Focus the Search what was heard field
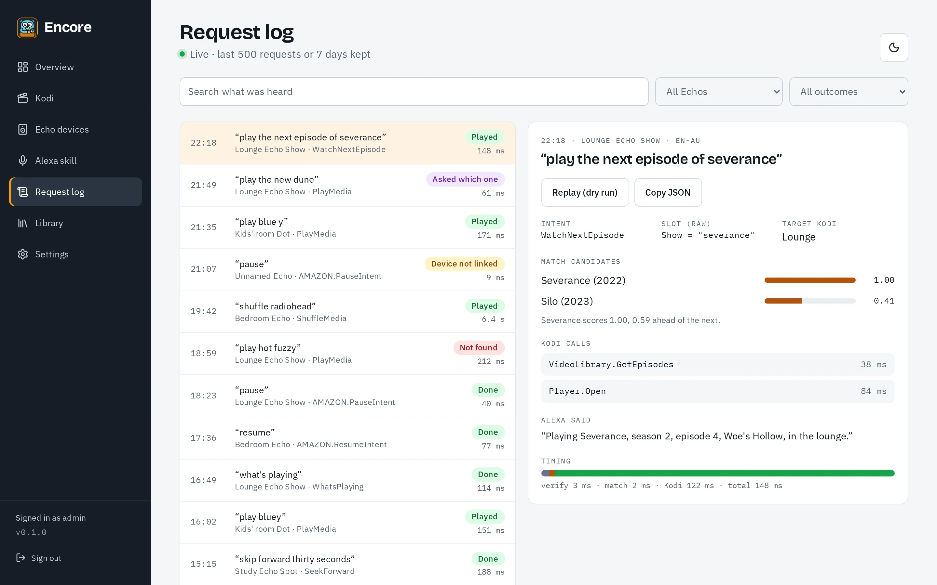This screenshot has width=937, height=585. click(x=414, y=92)
